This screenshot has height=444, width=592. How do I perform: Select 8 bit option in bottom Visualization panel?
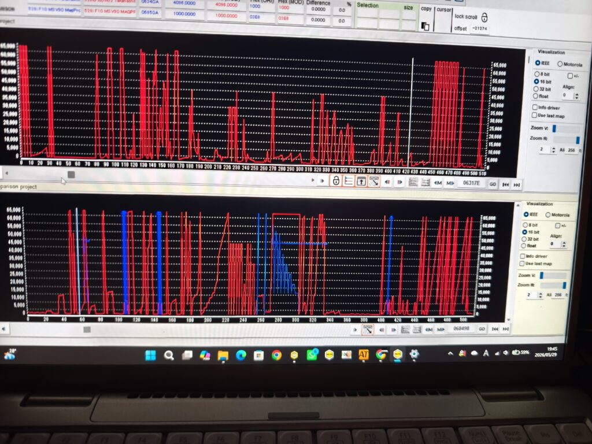coord(525,225)
